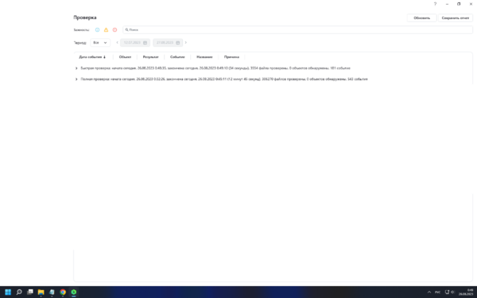Open the Windows Start menu

[8, 292]
